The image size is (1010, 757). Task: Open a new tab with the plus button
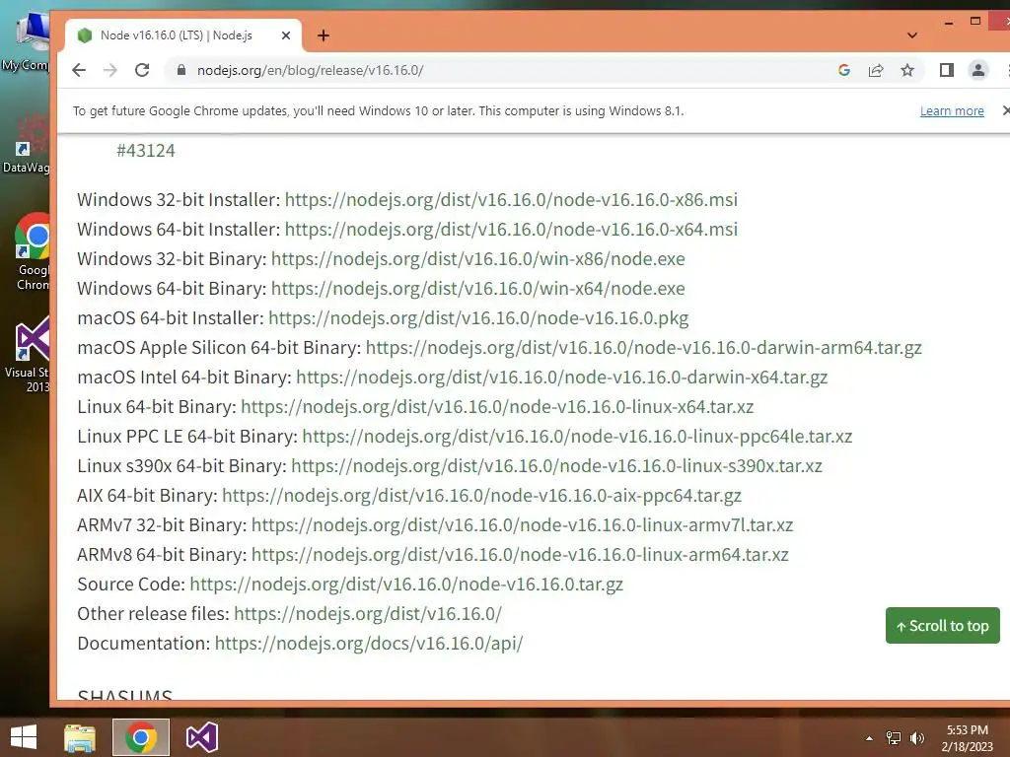tap(324, 35)
